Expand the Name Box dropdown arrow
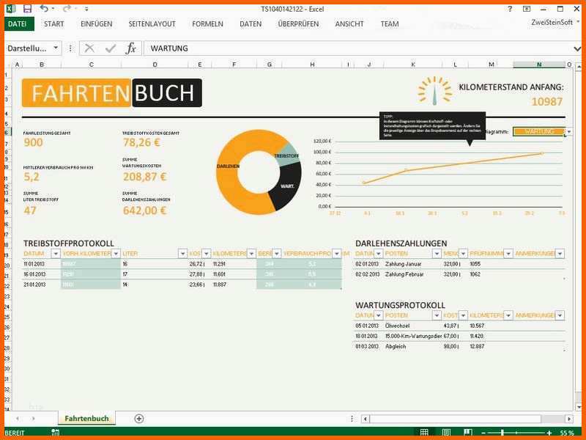This screenshot has height=440, width=586. pos(56,48)
